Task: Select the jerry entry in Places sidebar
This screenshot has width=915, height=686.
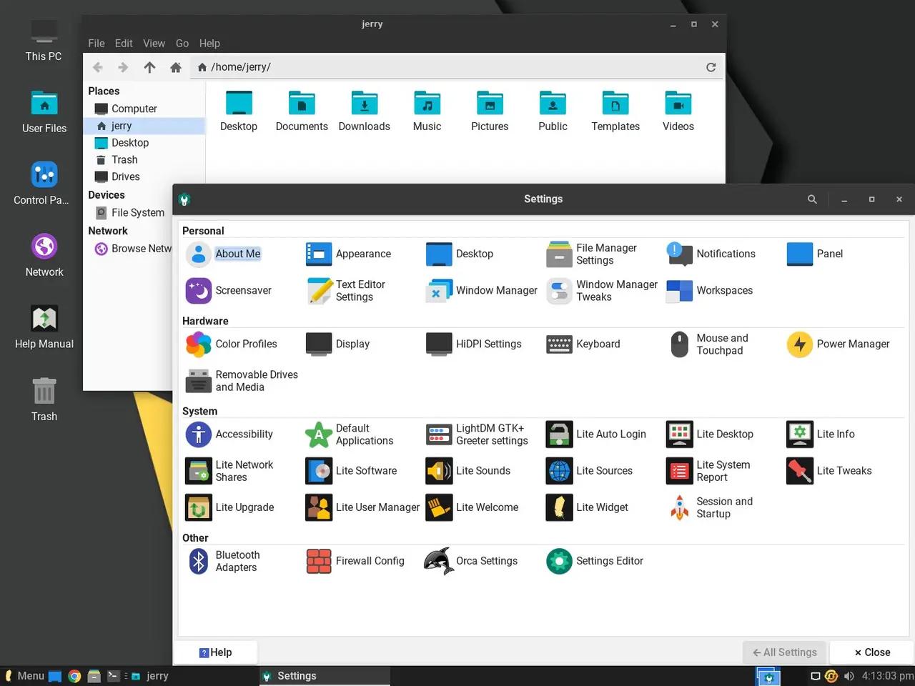Action: (x=122, y=125)
